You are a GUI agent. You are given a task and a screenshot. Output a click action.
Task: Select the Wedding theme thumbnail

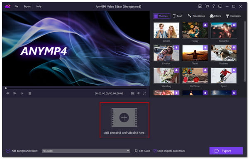click(x=166, y=76)
